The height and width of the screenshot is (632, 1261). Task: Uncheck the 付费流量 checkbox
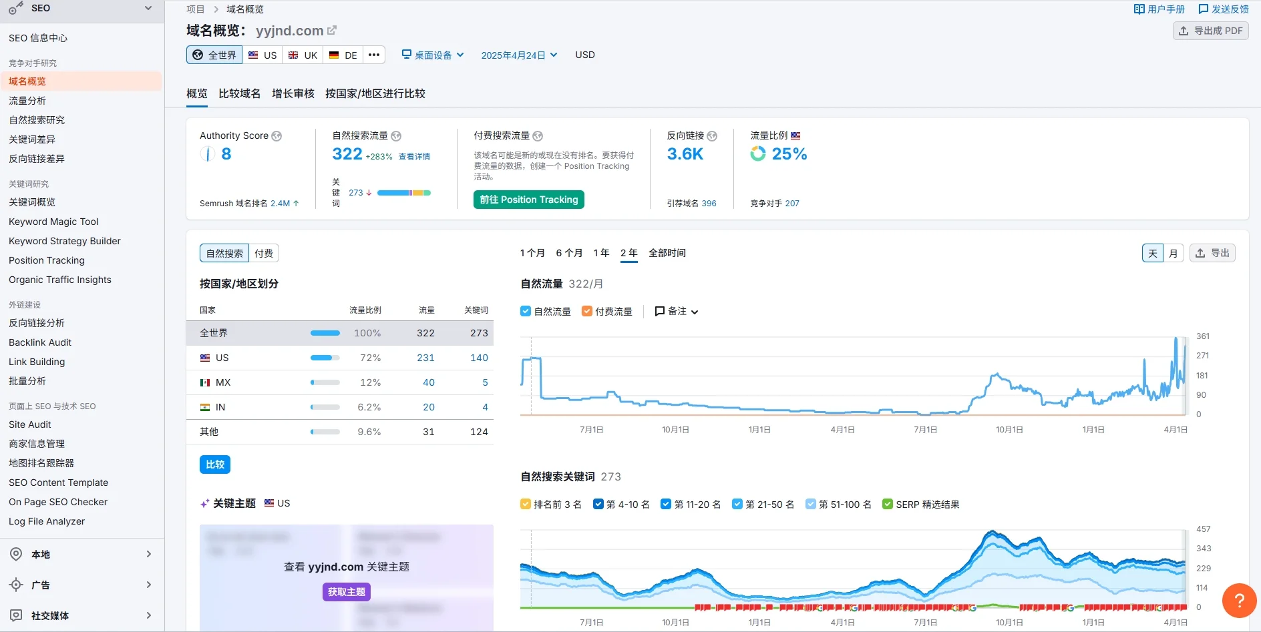pos(587,311)
